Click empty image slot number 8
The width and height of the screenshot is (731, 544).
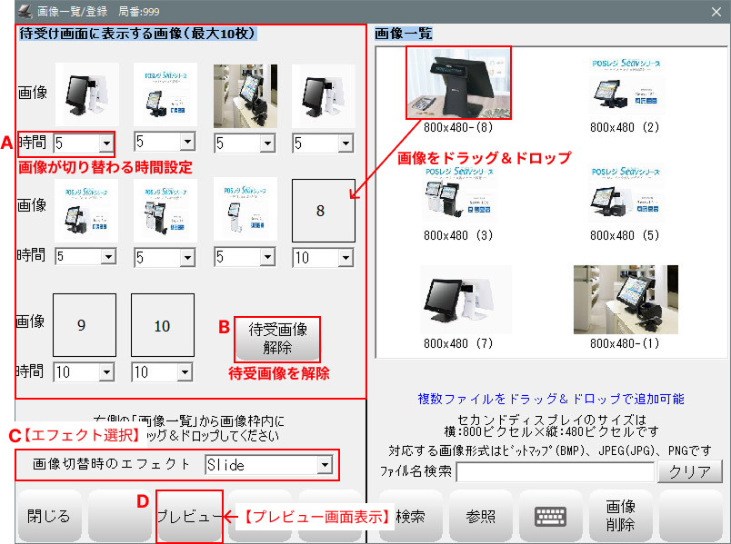coord(323,211)
